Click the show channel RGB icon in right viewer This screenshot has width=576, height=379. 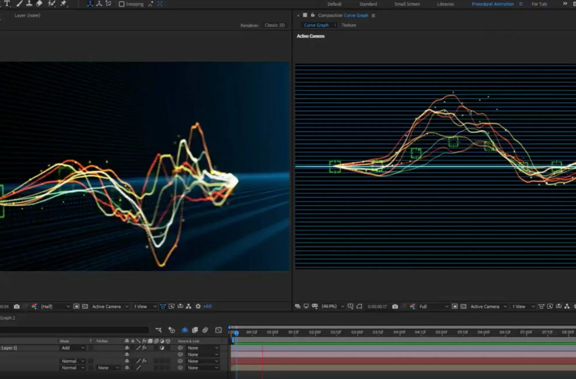click(x=412, y=306)
